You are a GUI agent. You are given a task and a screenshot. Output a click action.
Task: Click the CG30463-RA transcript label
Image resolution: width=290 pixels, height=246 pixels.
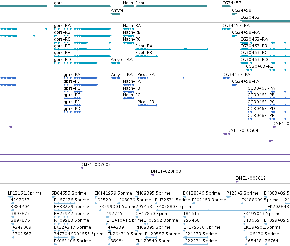point(254,39)
